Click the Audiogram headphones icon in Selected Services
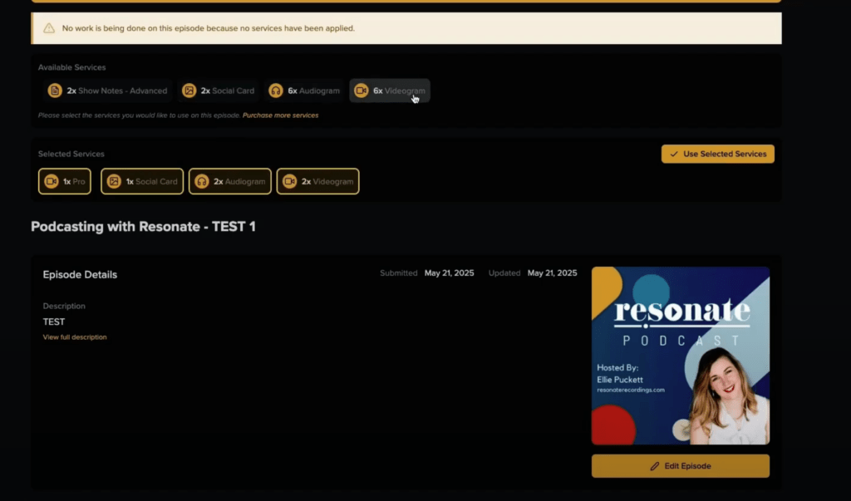851x501 pixels. tap(201, 181)
